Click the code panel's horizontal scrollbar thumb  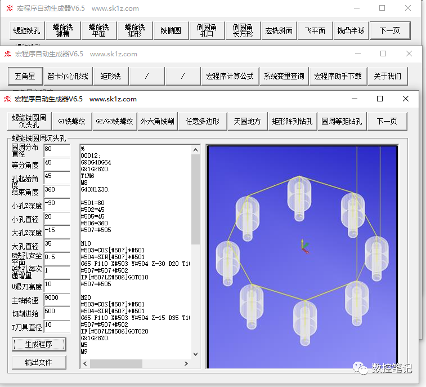coord(116,363)
